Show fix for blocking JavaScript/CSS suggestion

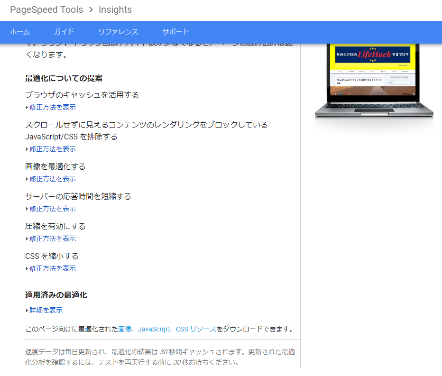click(52, 148)
